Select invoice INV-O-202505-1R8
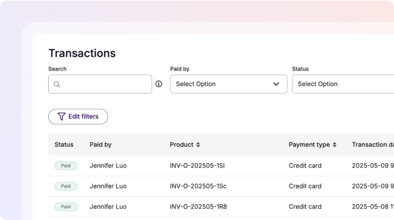Screen dimensions: 394x220 click(198, 206)
